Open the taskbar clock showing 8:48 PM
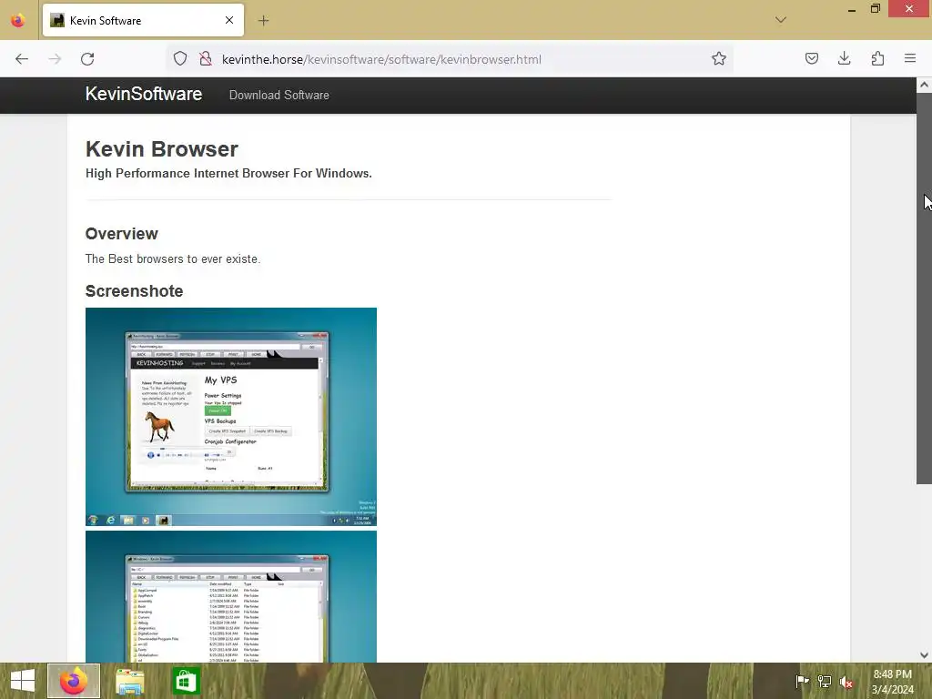Viewport: 932px width, 699px height. tap(892, 682)
